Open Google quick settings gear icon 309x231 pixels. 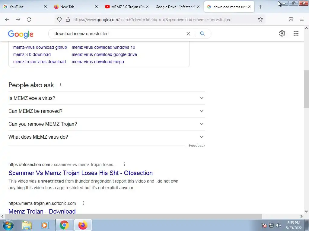pyautogui.click(x=282, y=33)
